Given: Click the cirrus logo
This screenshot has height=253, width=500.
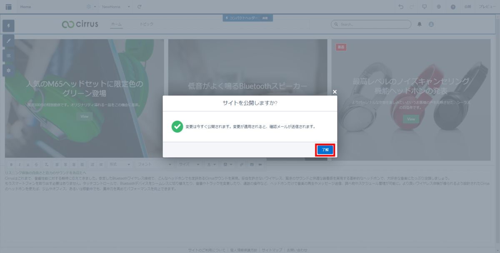Looking at the screenshot, I should (80, 24).
